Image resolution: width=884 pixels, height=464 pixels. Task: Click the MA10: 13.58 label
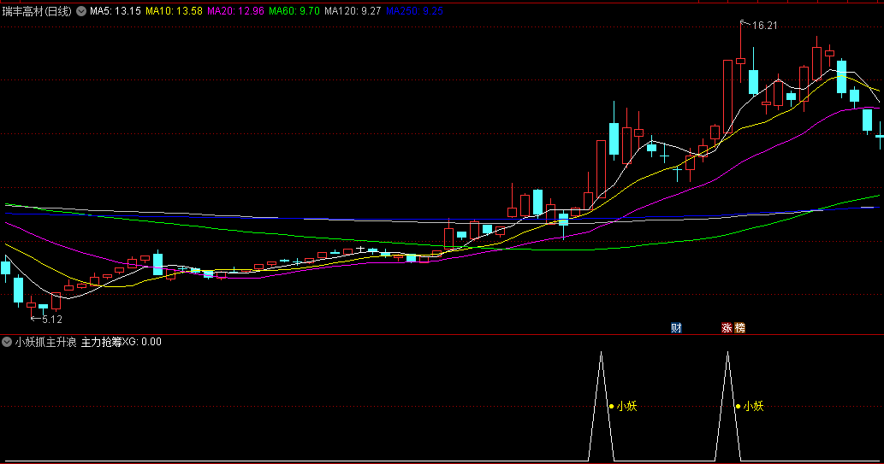175,11
